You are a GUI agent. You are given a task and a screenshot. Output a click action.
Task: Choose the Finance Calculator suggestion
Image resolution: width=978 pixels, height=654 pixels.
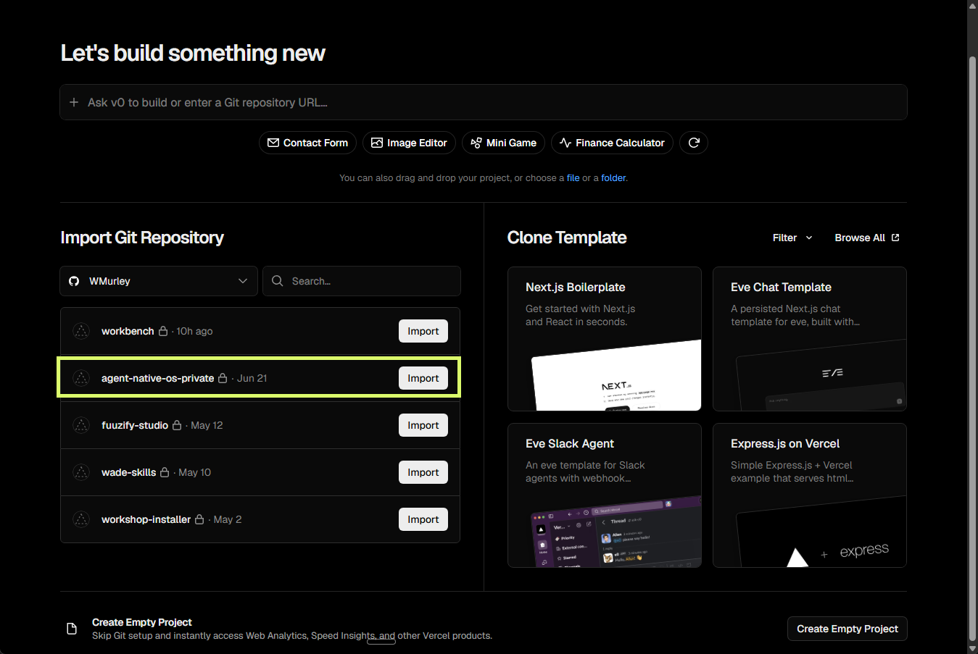612,143
